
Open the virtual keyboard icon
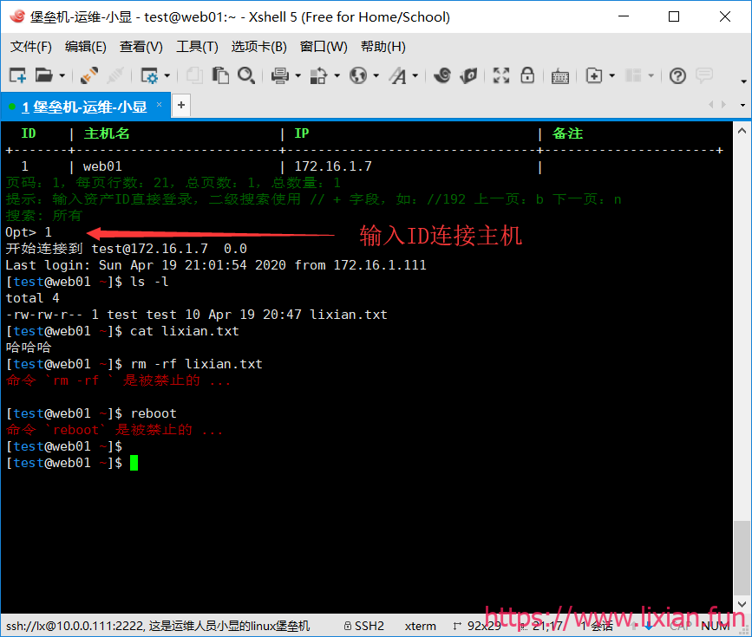pos(559,76)
